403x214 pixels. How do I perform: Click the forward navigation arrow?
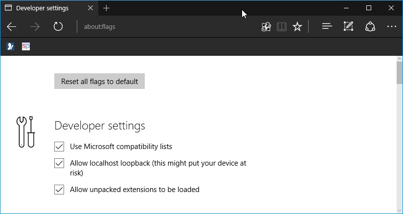pyautogui.click(x=35, y=26)
